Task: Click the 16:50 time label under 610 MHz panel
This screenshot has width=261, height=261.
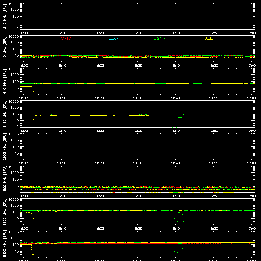Action: pos(213,98)
